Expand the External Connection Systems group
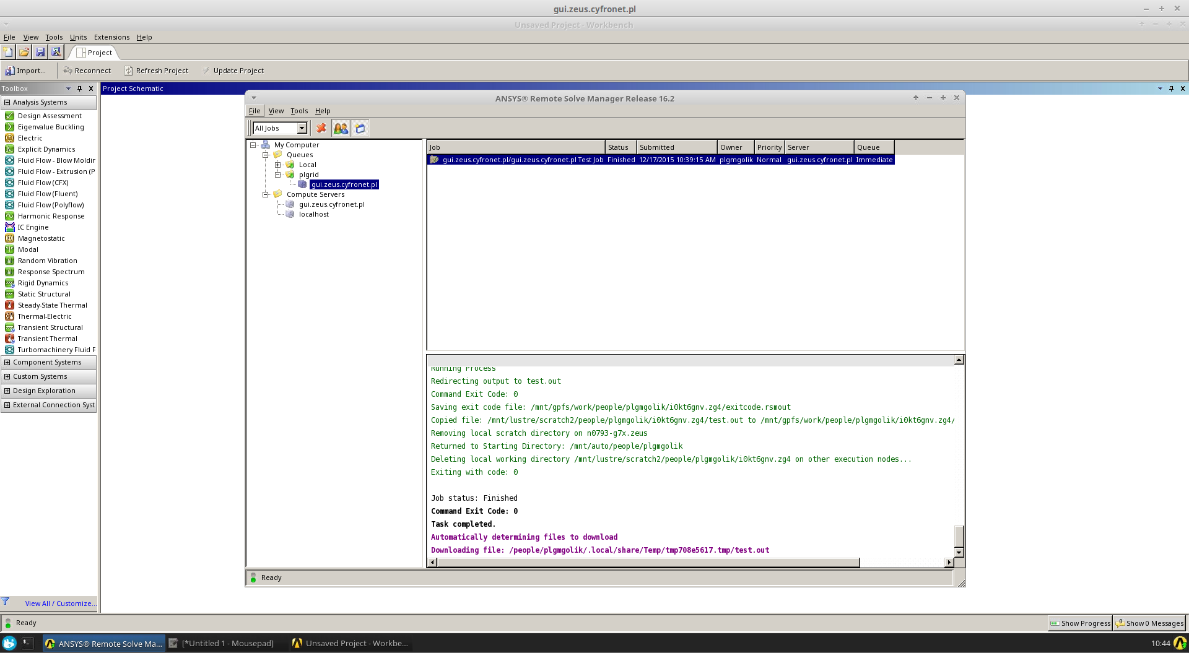Image resolution: width=1189 pixels, height=653 pixels. pyautogui.click(x=7, y=405)
